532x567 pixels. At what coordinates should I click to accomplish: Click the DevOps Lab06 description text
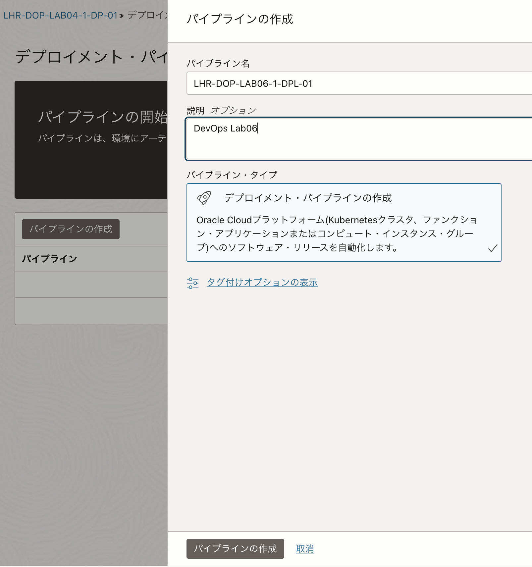tap(225, 129)
